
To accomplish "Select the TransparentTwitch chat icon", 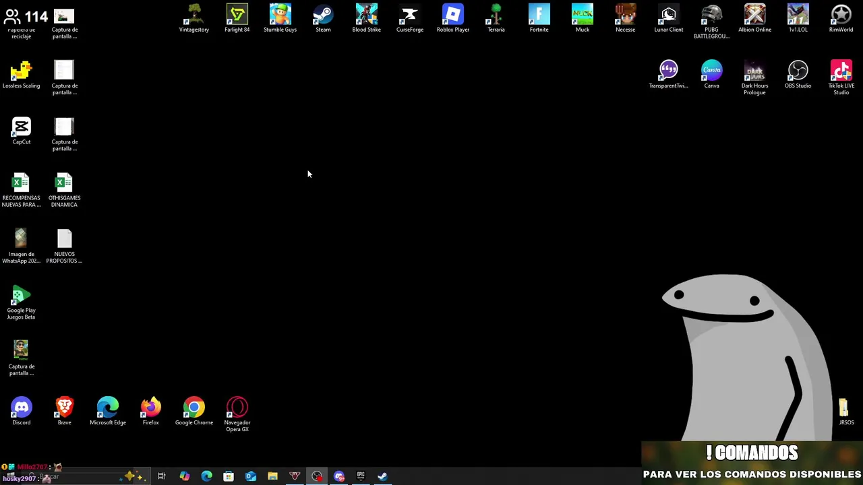I will coord(669,75).
